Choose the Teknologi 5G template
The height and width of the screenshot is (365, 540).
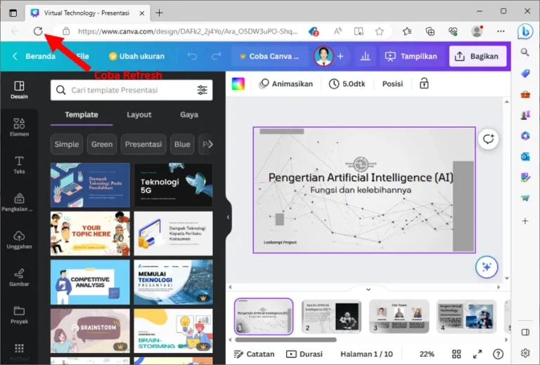[173, 185]
